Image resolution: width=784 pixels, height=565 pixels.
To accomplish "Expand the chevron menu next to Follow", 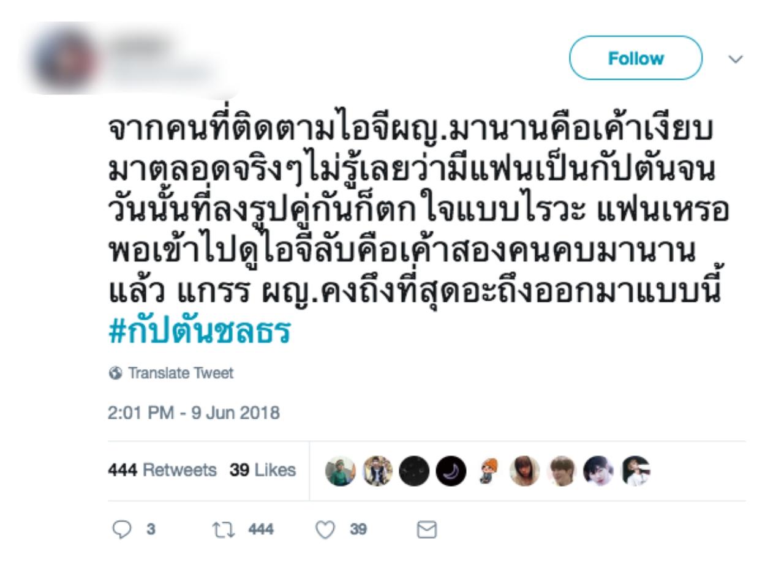I will pos(737,58).
